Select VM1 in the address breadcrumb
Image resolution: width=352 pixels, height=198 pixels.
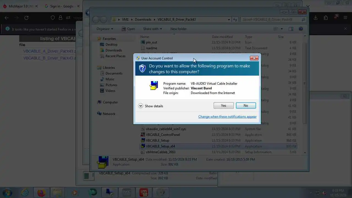(125, 20)
